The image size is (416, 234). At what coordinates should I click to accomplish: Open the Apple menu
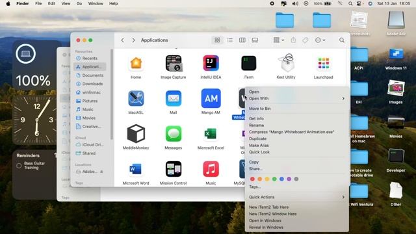coord(8,4)
